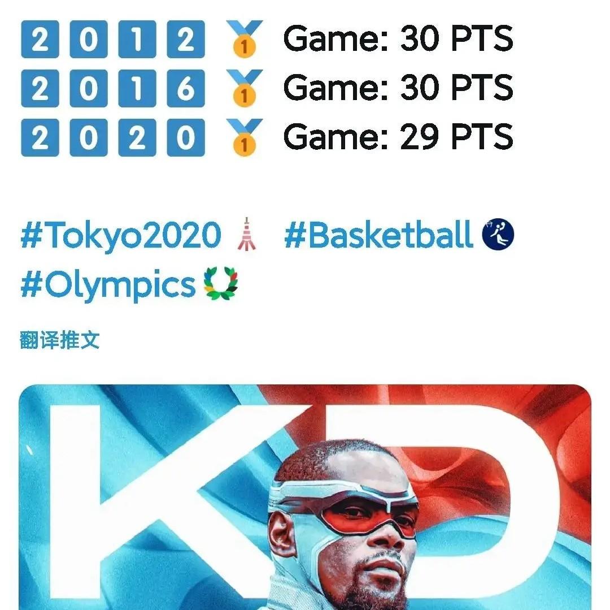Open the #Olympics hashtag
Image resolution: width=610 pixels, height=610 pixels.
[108, 286]
